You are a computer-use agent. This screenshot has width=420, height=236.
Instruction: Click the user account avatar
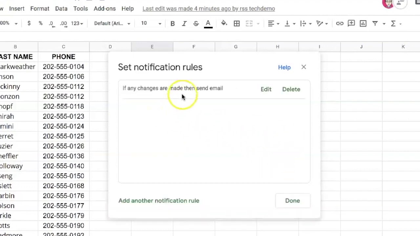[388, 4]
